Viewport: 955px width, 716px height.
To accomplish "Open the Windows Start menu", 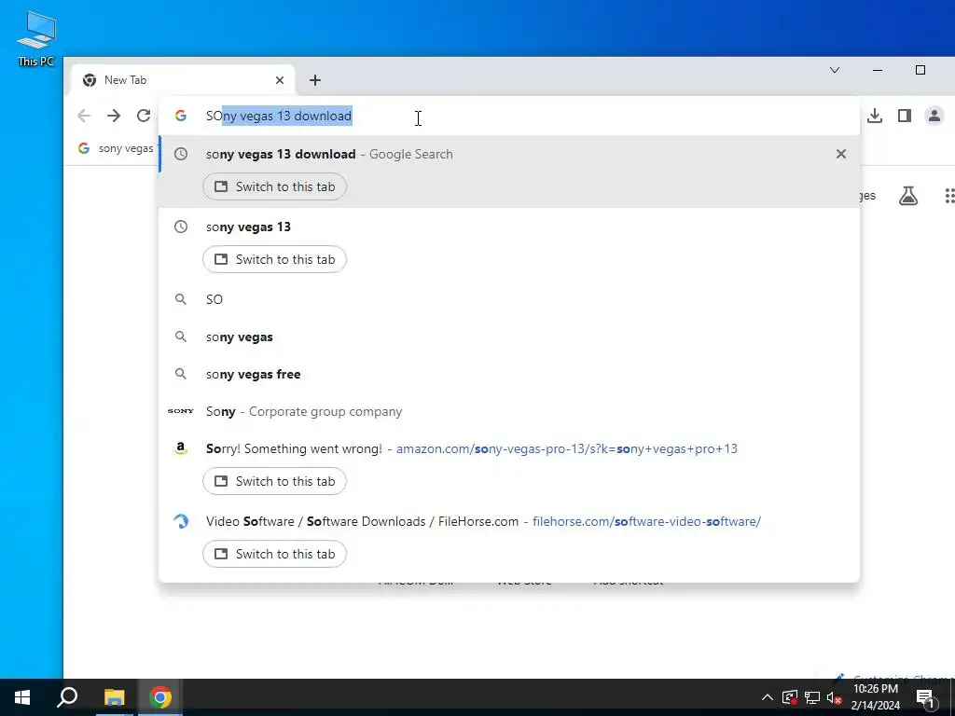I will [22, 697].
